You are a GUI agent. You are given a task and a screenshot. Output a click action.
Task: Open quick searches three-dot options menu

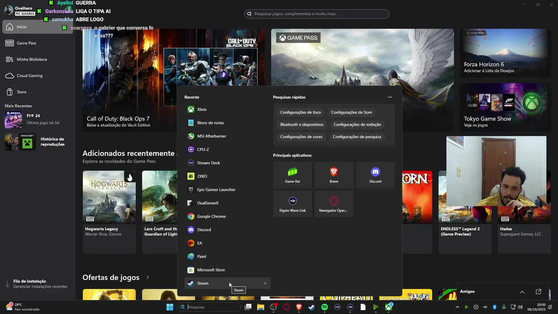tap(390, 97)
